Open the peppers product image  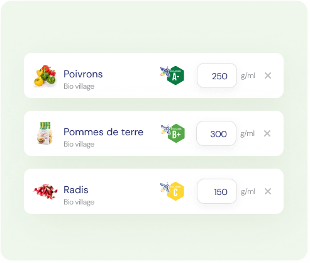(x=45, y=76)
